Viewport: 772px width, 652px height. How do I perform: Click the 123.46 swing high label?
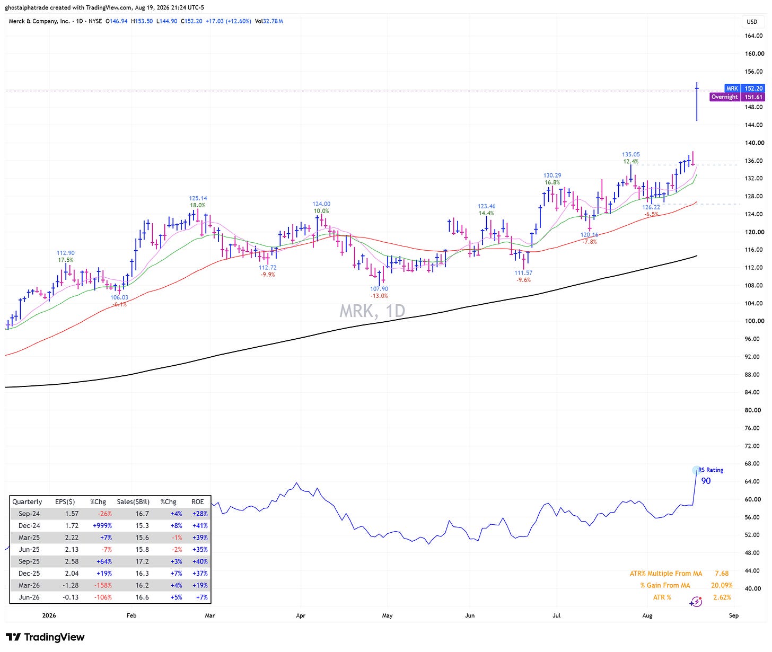coord(486,207)
